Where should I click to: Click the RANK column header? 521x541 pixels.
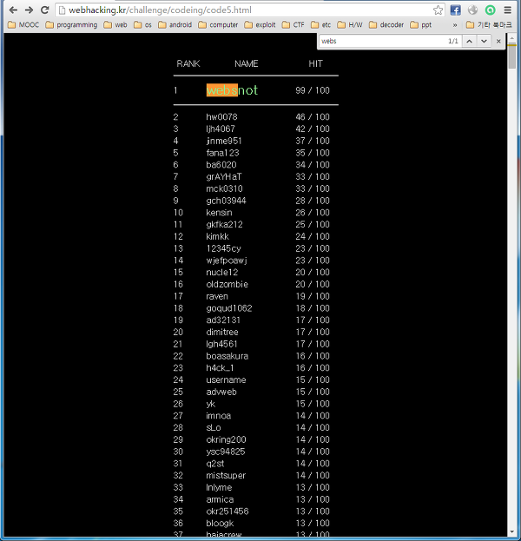188,63
